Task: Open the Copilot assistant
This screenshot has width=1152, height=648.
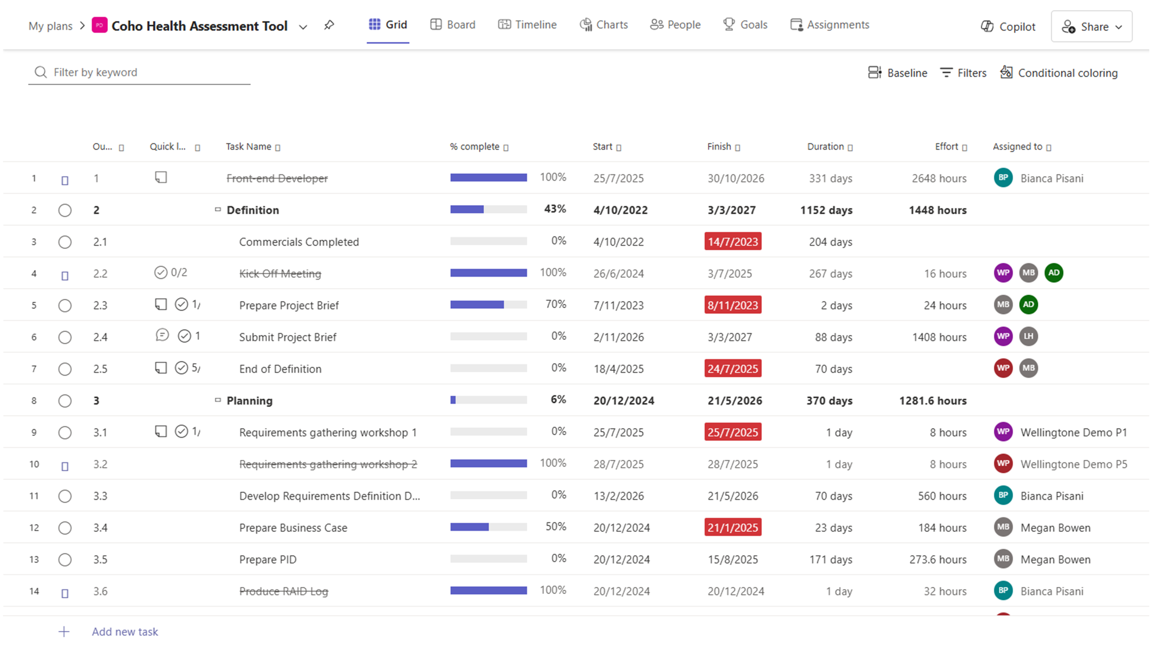Action: pyautogui.click(x=1008, y=27)
